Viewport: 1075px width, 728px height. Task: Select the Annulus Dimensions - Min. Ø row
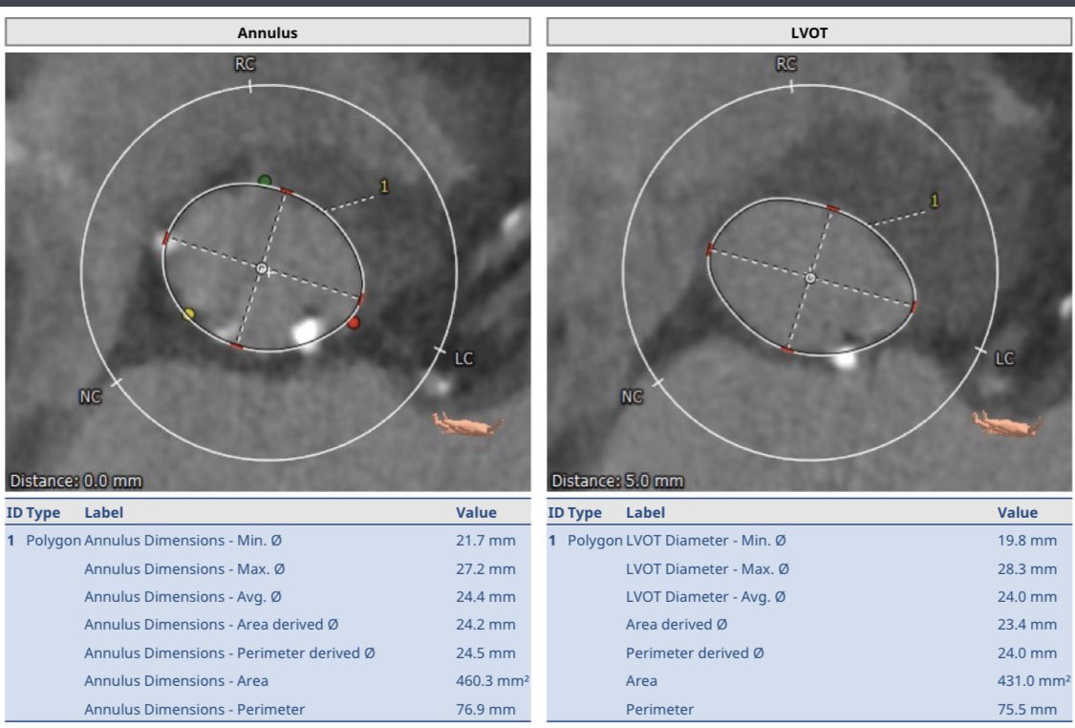pos(268,540)
